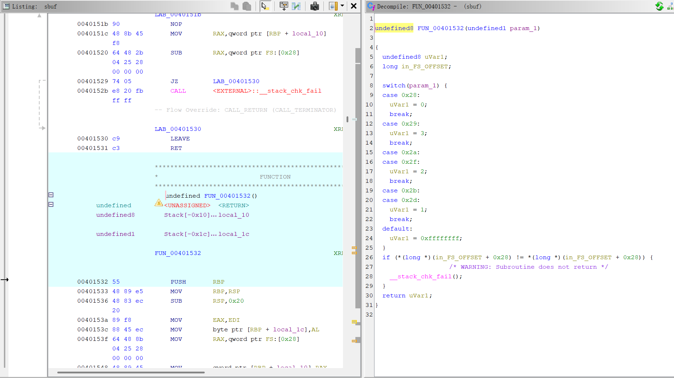Image resolution: width=674 pixels, height=378 pixels.
Task: Open the program diff view icon
Action: pos(296,6)
